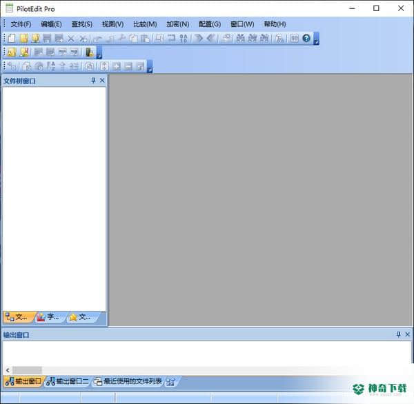
Task: Open the FTP file icon with monitor
Action: pyautogui.click(x=35, y=39)
